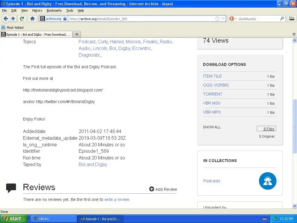Open the Most Visited bookmarks folder
The height and width of the screenshot is (223, 297).
(12, 28)
